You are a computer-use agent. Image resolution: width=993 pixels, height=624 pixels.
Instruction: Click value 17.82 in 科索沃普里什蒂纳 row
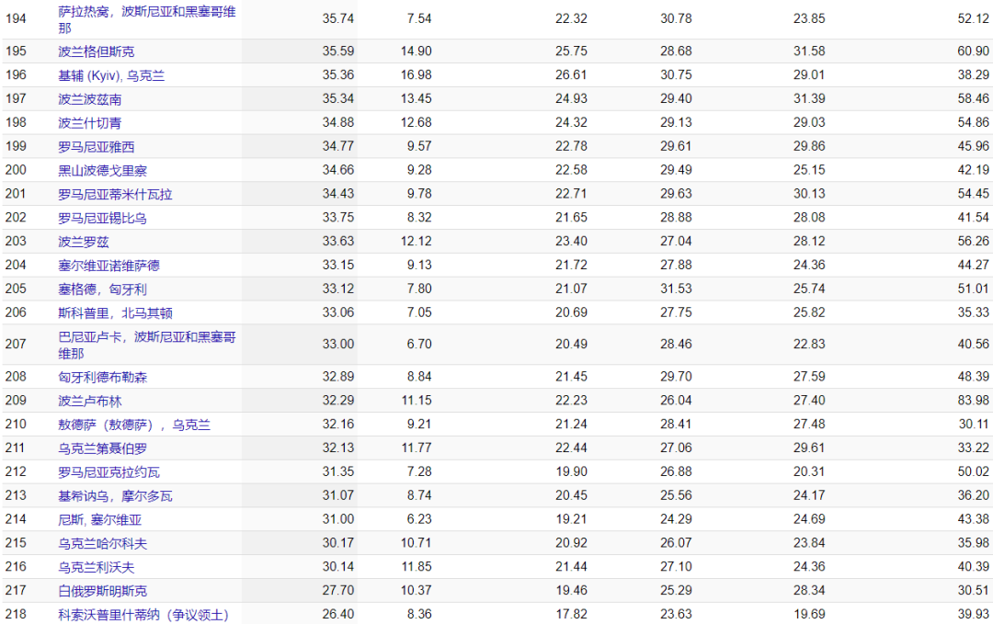[x=571, y=614]
